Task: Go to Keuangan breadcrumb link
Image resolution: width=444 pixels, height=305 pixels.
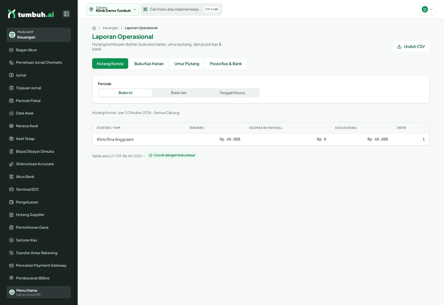Action: 110,28
